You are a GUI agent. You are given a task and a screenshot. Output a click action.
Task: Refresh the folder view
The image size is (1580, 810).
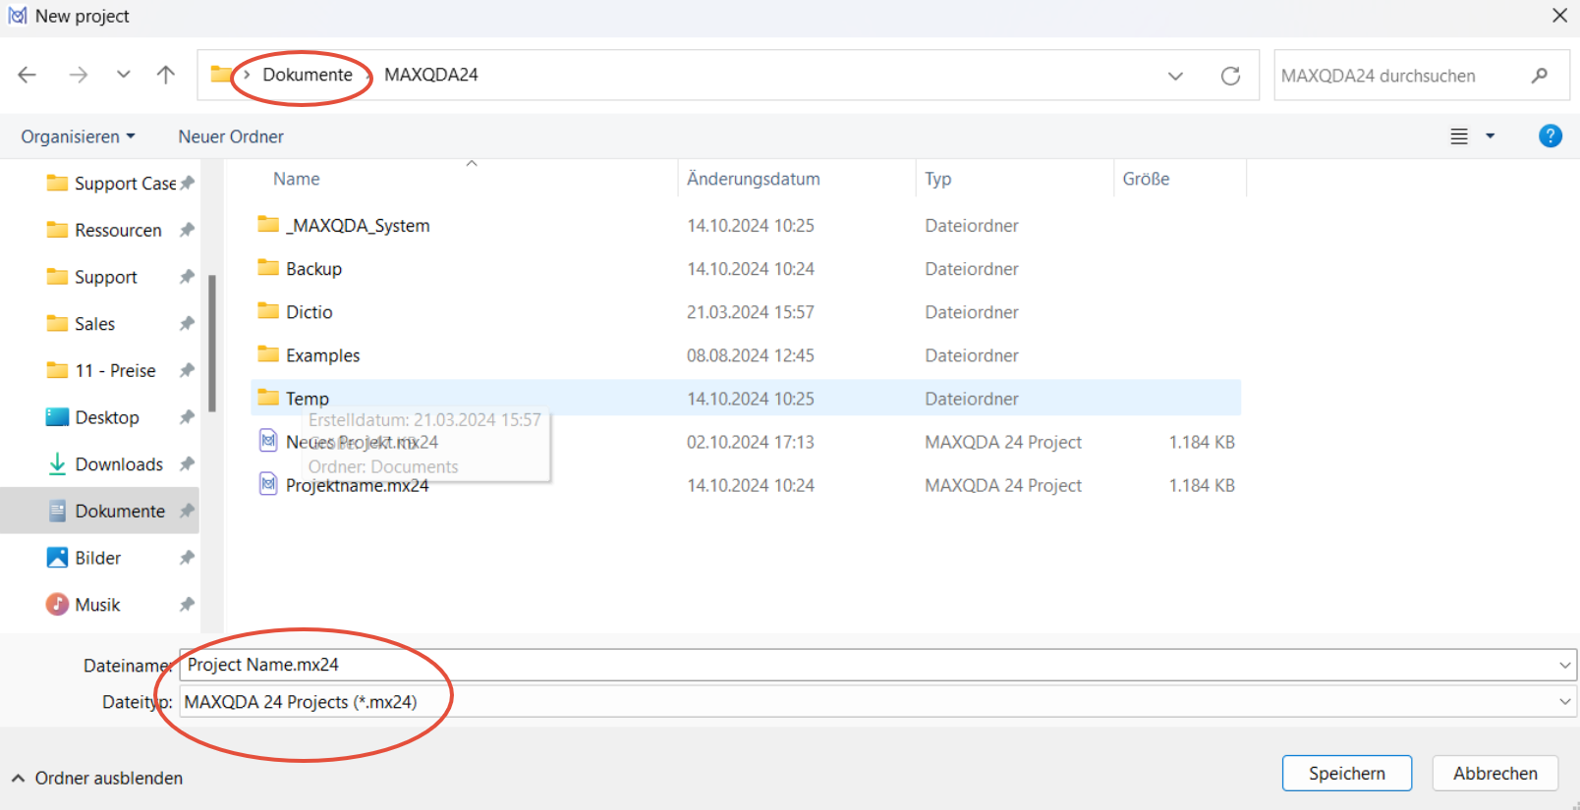tap(1230, 76)
